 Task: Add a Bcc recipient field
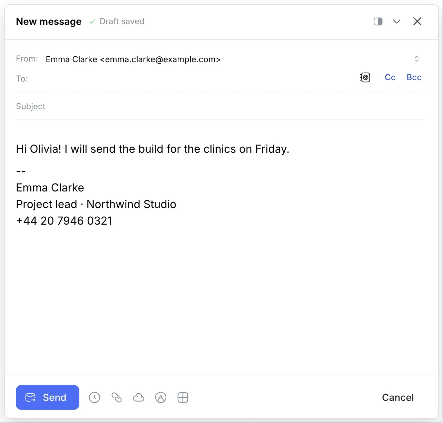414,77
